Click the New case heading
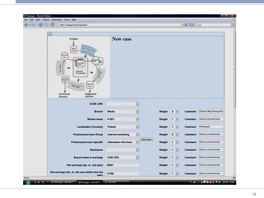Screen dimensions: 264x198 tap(122, 39)
